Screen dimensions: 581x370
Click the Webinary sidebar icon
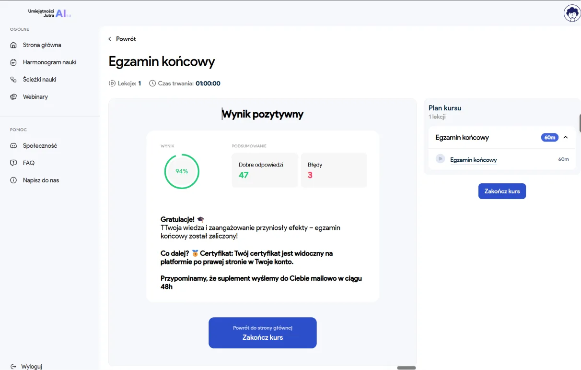13,97
